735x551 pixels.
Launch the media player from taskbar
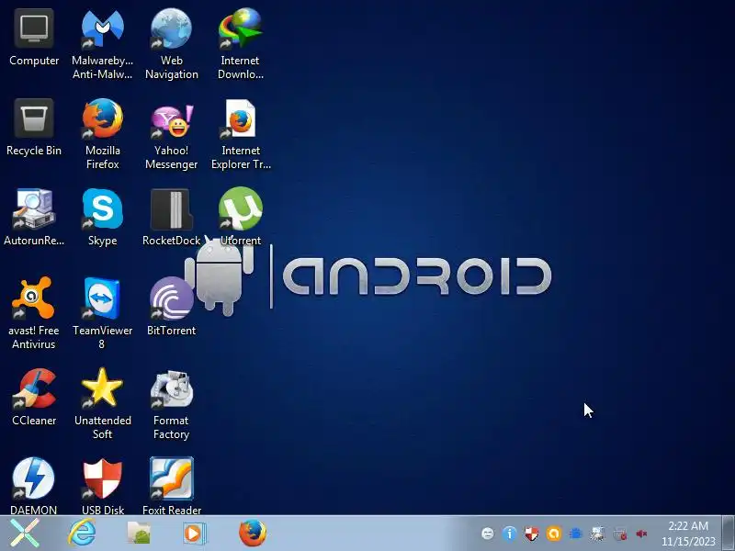tap(194, 534)
